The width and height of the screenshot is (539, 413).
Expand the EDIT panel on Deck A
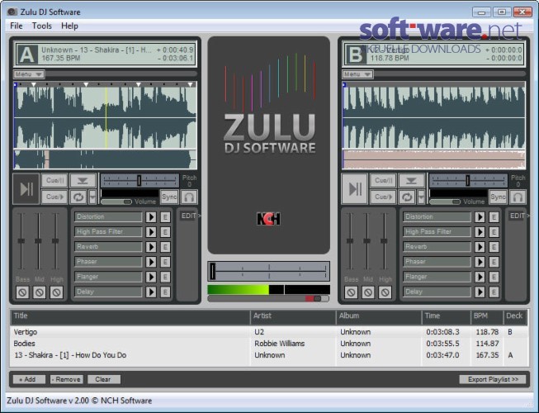[x=190, y=216]
